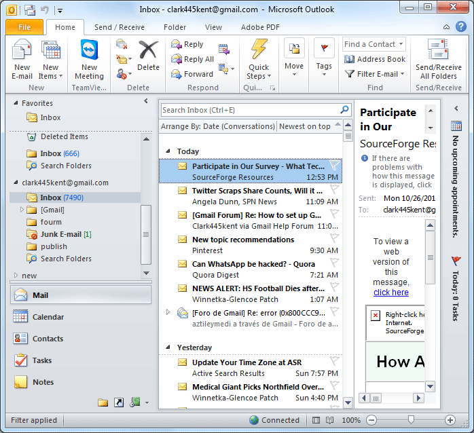This screenshot has width=474, height=433.
Task: Select the Home ribbon tab
Action: [x=65, y=27]
